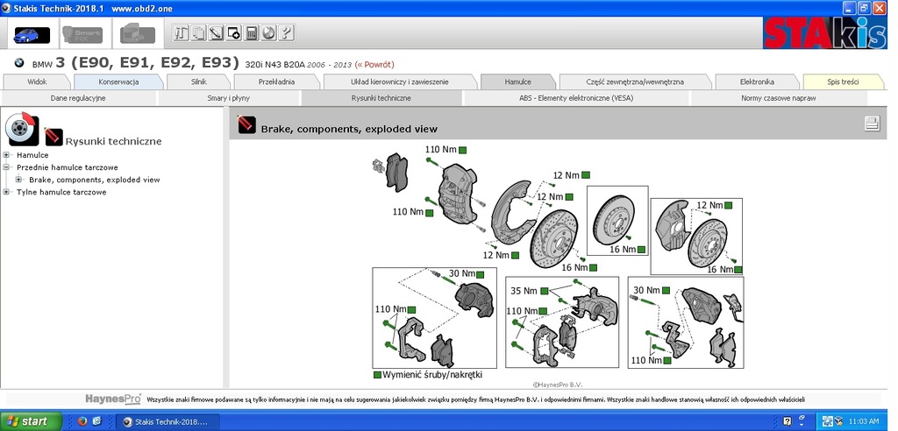Viewport: 898px width, 431px height.
Task: Click the 30 Nm bottom-left caliper inset
Action: click(434, 318)
